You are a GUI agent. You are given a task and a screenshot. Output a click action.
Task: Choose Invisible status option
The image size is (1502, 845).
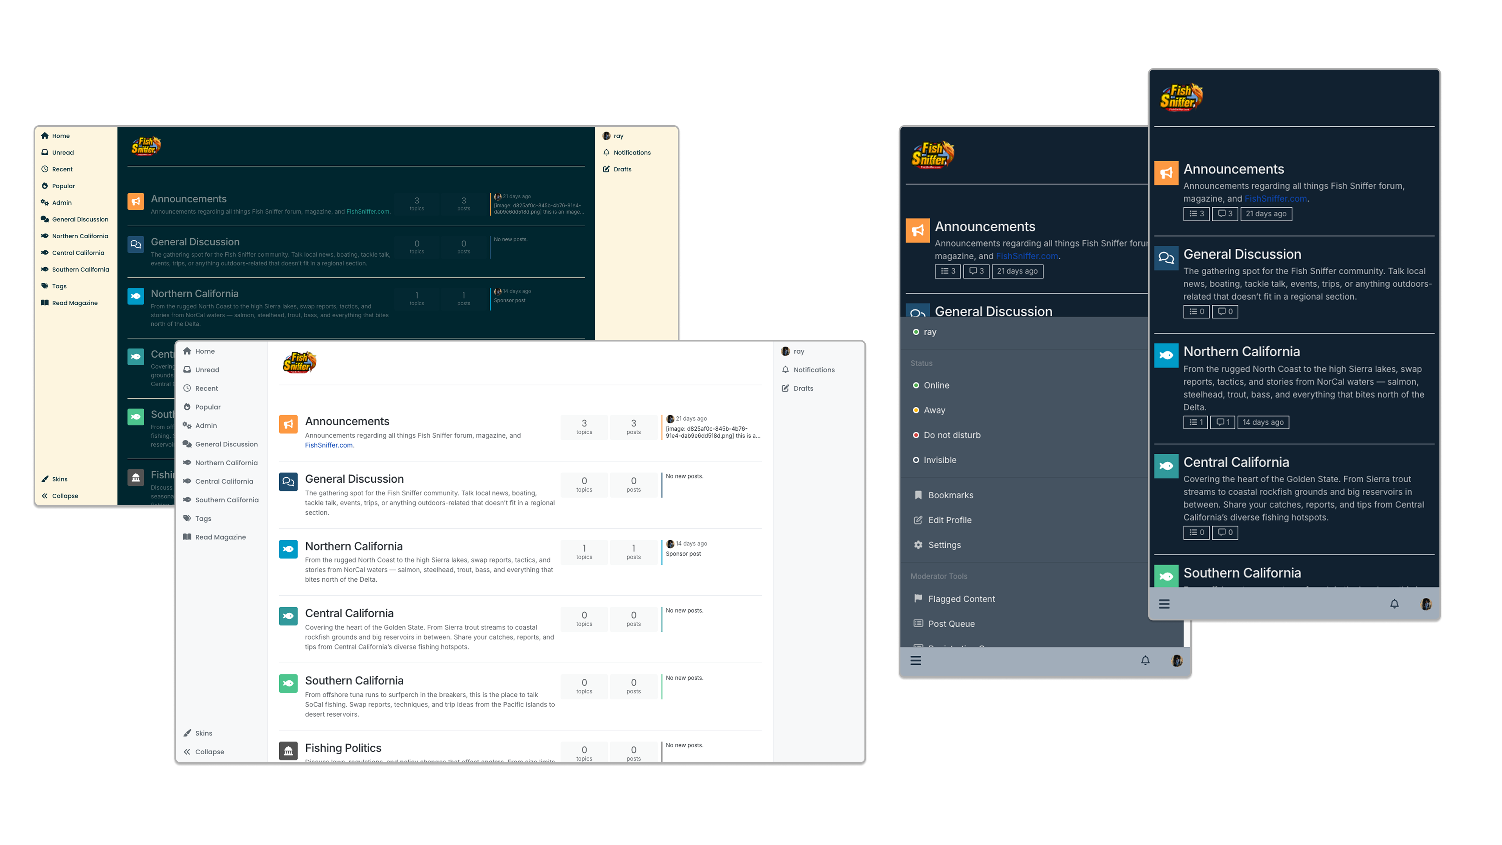pos(939,460)
